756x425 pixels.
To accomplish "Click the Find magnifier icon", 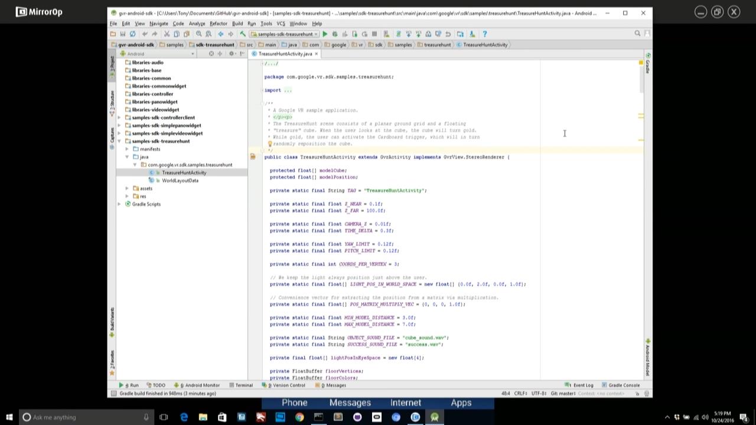I will pos(198,34).
